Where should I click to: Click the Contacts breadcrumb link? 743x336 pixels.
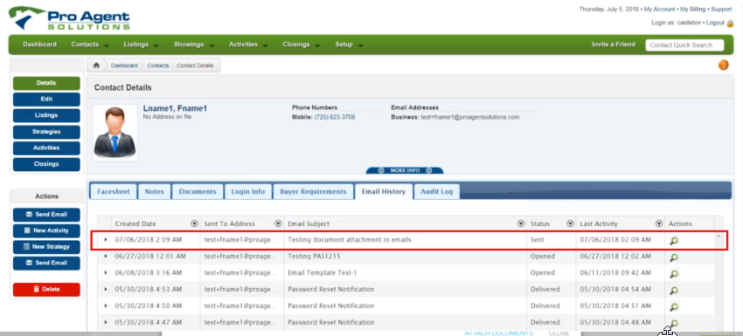[158, 65]
